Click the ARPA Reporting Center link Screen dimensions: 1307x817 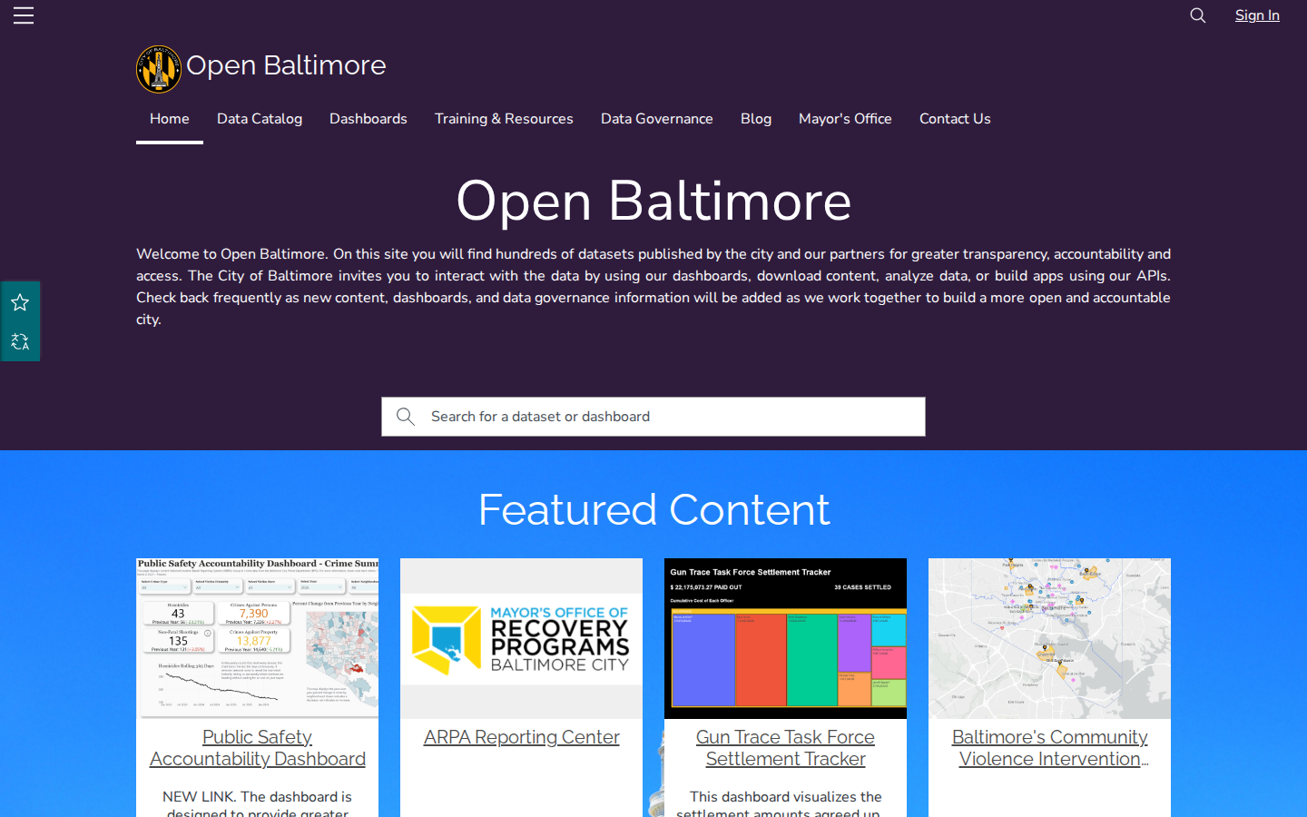(522, 737)
